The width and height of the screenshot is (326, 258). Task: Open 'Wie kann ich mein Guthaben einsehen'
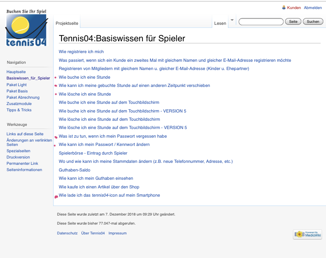(x=96, y=178)
